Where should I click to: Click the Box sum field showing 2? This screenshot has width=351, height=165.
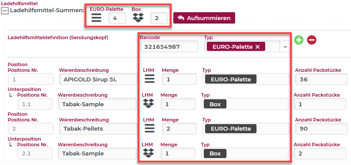[159, 18]
